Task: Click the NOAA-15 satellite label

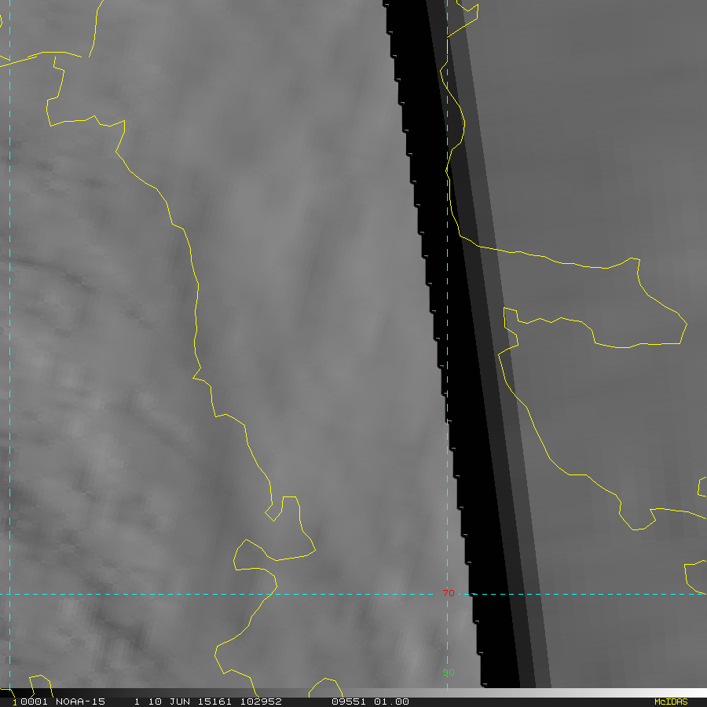Action: point(80,702)
